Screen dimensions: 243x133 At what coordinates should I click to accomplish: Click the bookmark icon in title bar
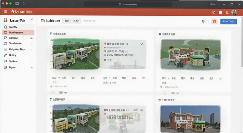coord(232,5)
